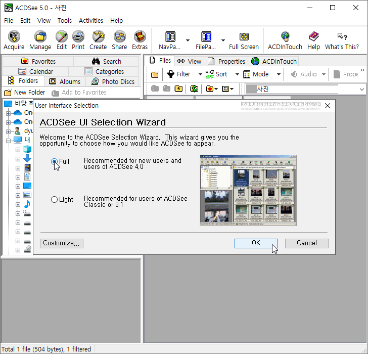Collapse the computer node in tree
The image size is (368, 354).
click(9, 141)
